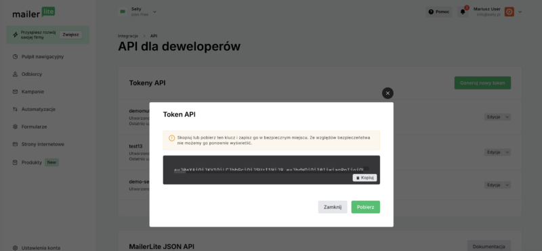Expand the dropdown arrow next to demomul's Edycja
542x251 pixels.
pyautogui.click(x=507, y=117)
